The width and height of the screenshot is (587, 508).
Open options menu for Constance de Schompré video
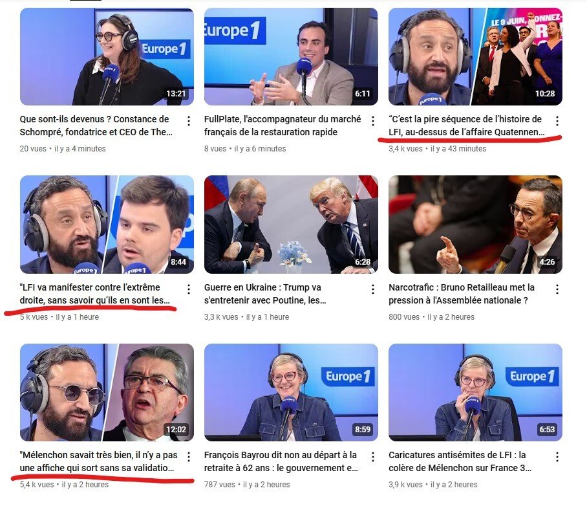click(x=189, y=120)
